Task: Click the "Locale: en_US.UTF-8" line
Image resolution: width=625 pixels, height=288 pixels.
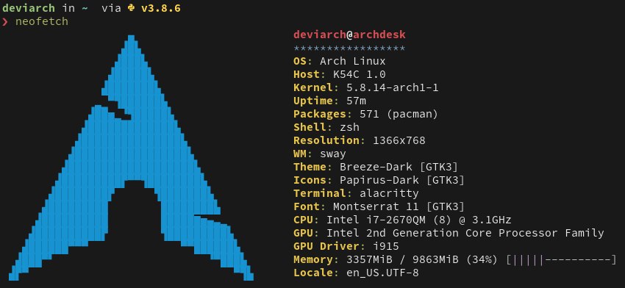Action: [x=356, y=273]
